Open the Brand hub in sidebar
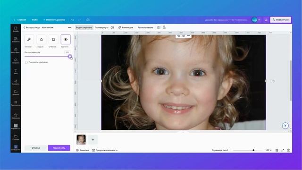Viewport: 302px width, 170px height. click(x=16, y=51)
